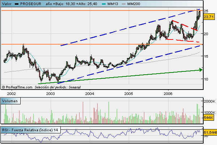Click the 544K current volume tag
Screen dimensions: 217x145
(x=209, y=118)
